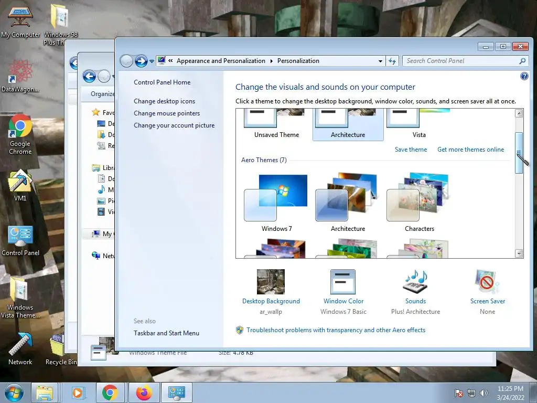Click the Window Color icon
Screen dimensions: 537x403
[x=343, y=282]
